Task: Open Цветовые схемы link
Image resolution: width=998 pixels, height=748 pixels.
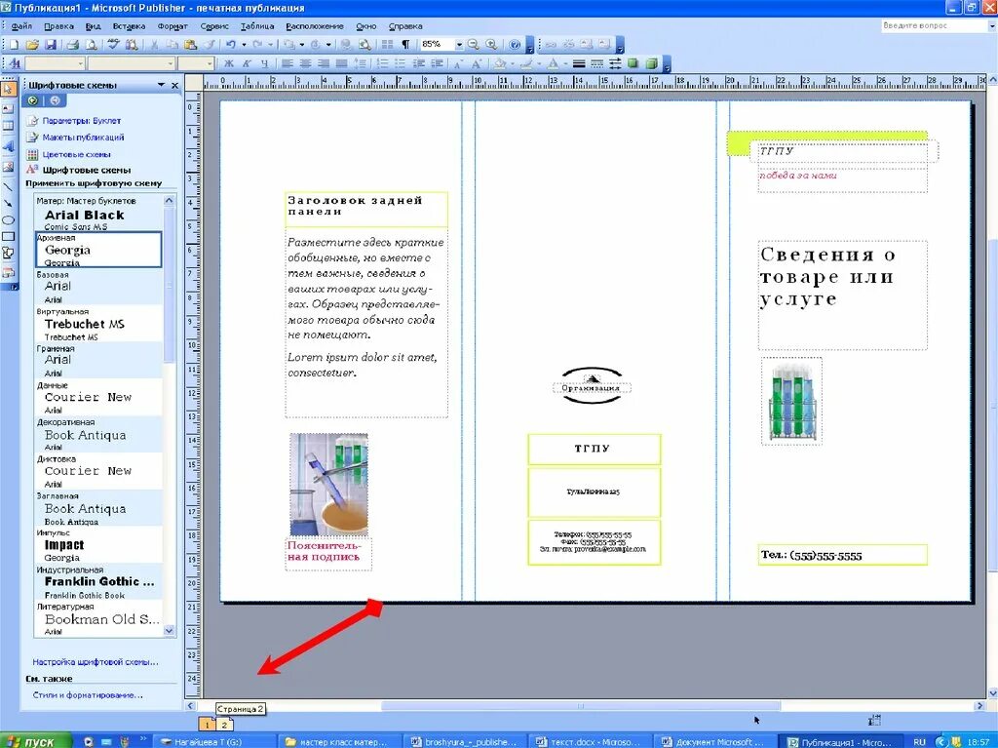Action: tap(76, 154)
